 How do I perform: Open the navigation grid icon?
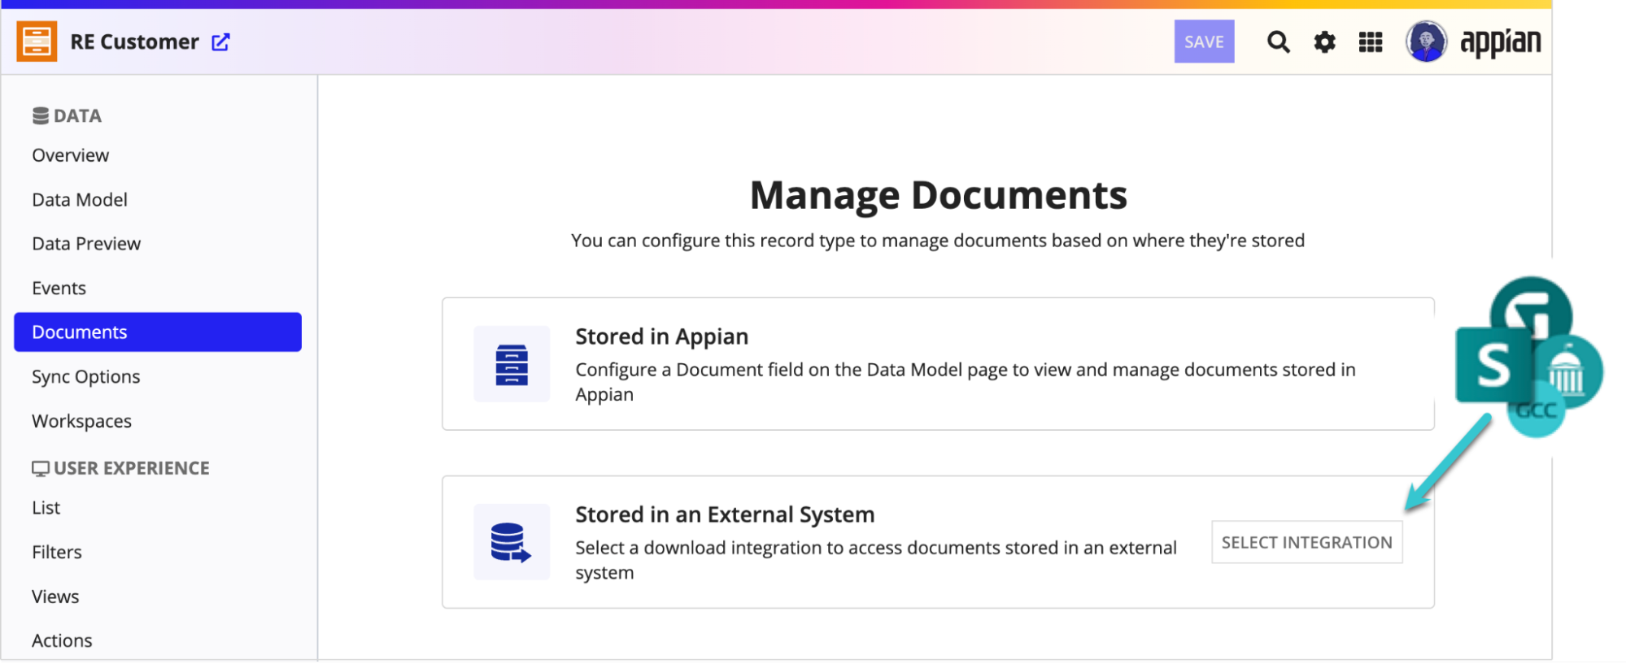coord(1371,41)
